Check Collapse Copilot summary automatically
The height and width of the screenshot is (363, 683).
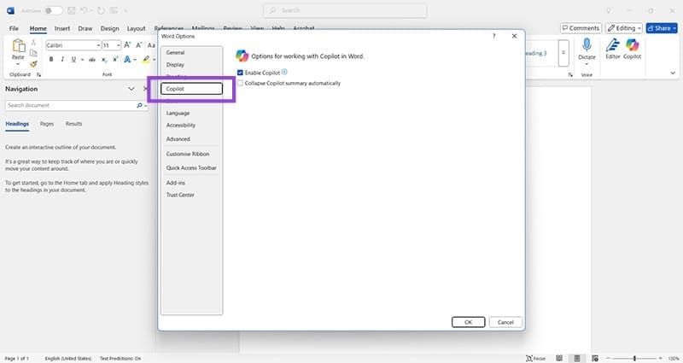[241, 83]
